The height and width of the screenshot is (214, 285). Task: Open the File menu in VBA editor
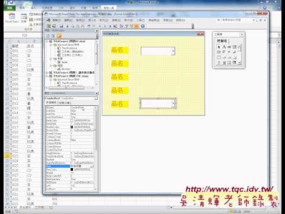click(56, 20)
